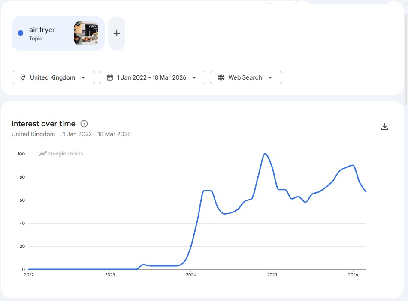Click the 60 value on the y-axis
408x301 pixels.
[22, 200]
